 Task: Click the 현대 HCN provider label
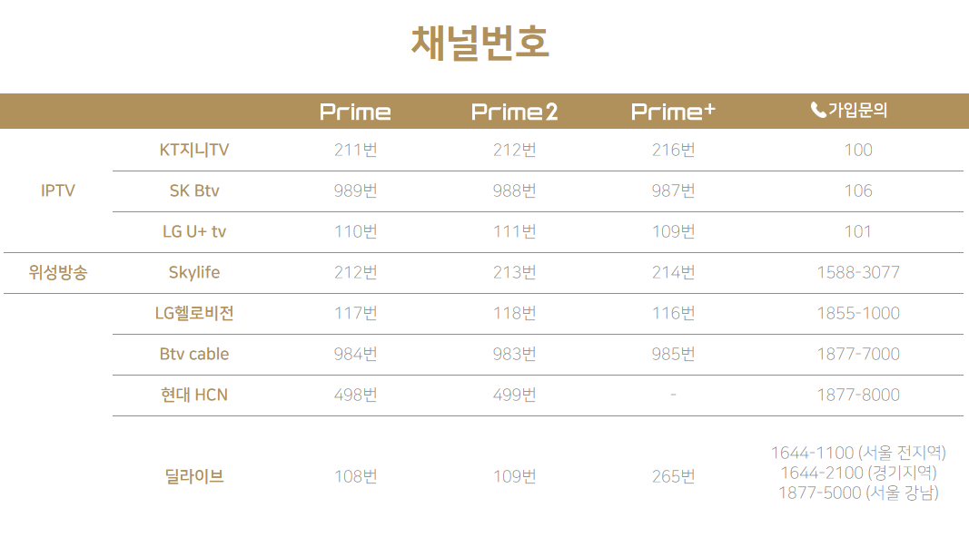click(x=194, y=395)
